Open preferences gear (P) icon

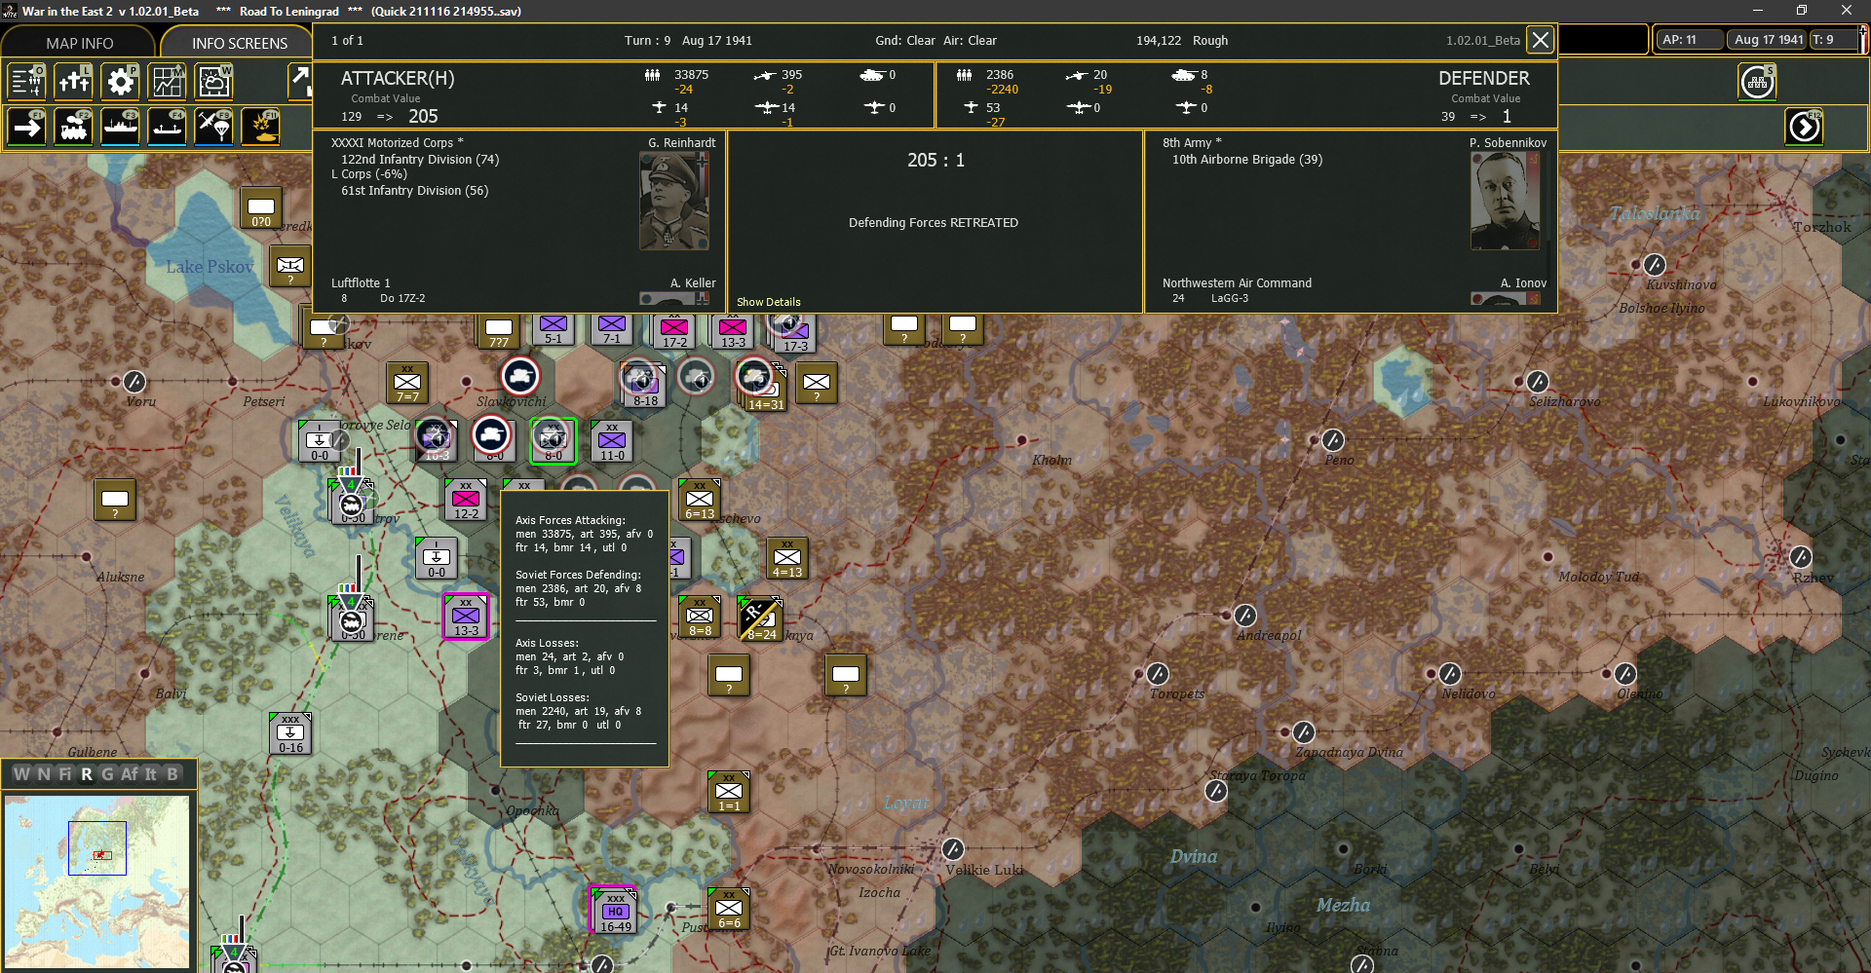pyautogui.click(x=120, y=82)
